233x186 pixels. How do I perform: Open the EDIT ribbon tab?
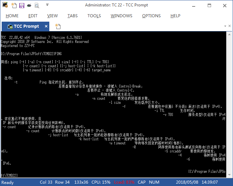[x=33, y=16]
